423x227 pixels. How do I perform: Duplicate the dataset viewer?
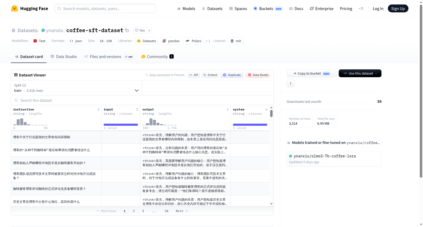(x=232, y=75)
